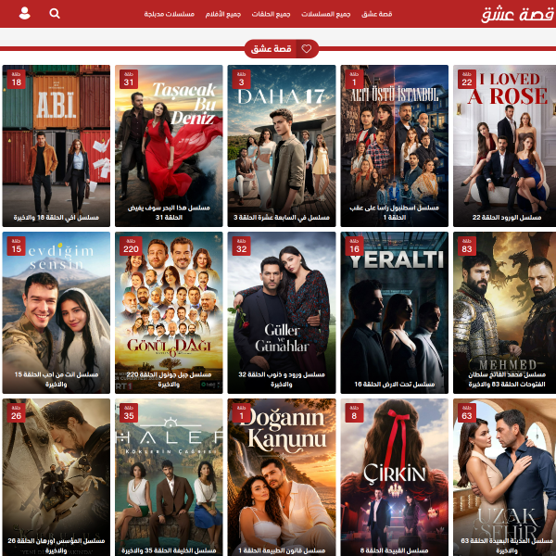Open Çirkin poster card

395,477
